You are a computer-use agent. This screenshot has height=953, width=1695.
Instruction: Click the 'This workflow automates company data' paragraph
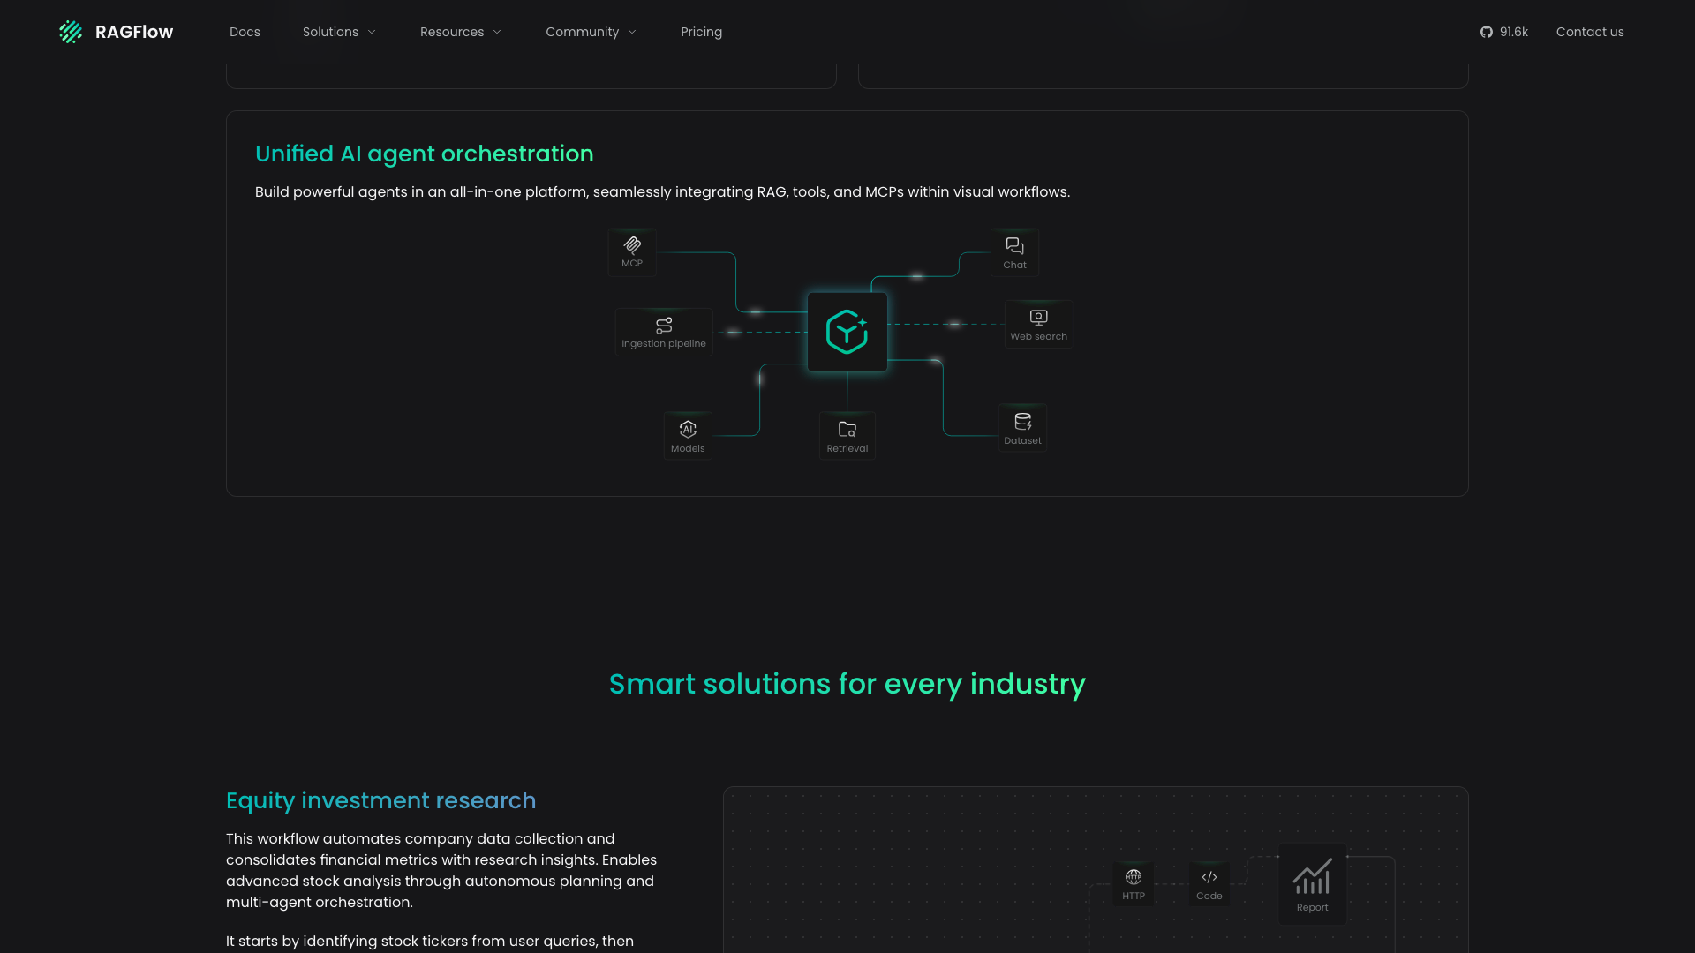pos(441,870)
